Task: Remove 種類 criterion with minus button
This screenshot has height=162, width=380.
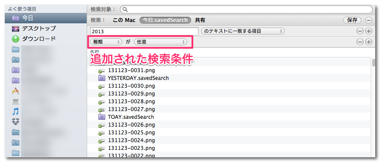Action: click(x=361, y=42)
